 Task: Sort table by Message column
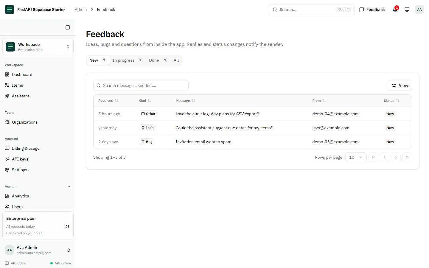[185, 101]
